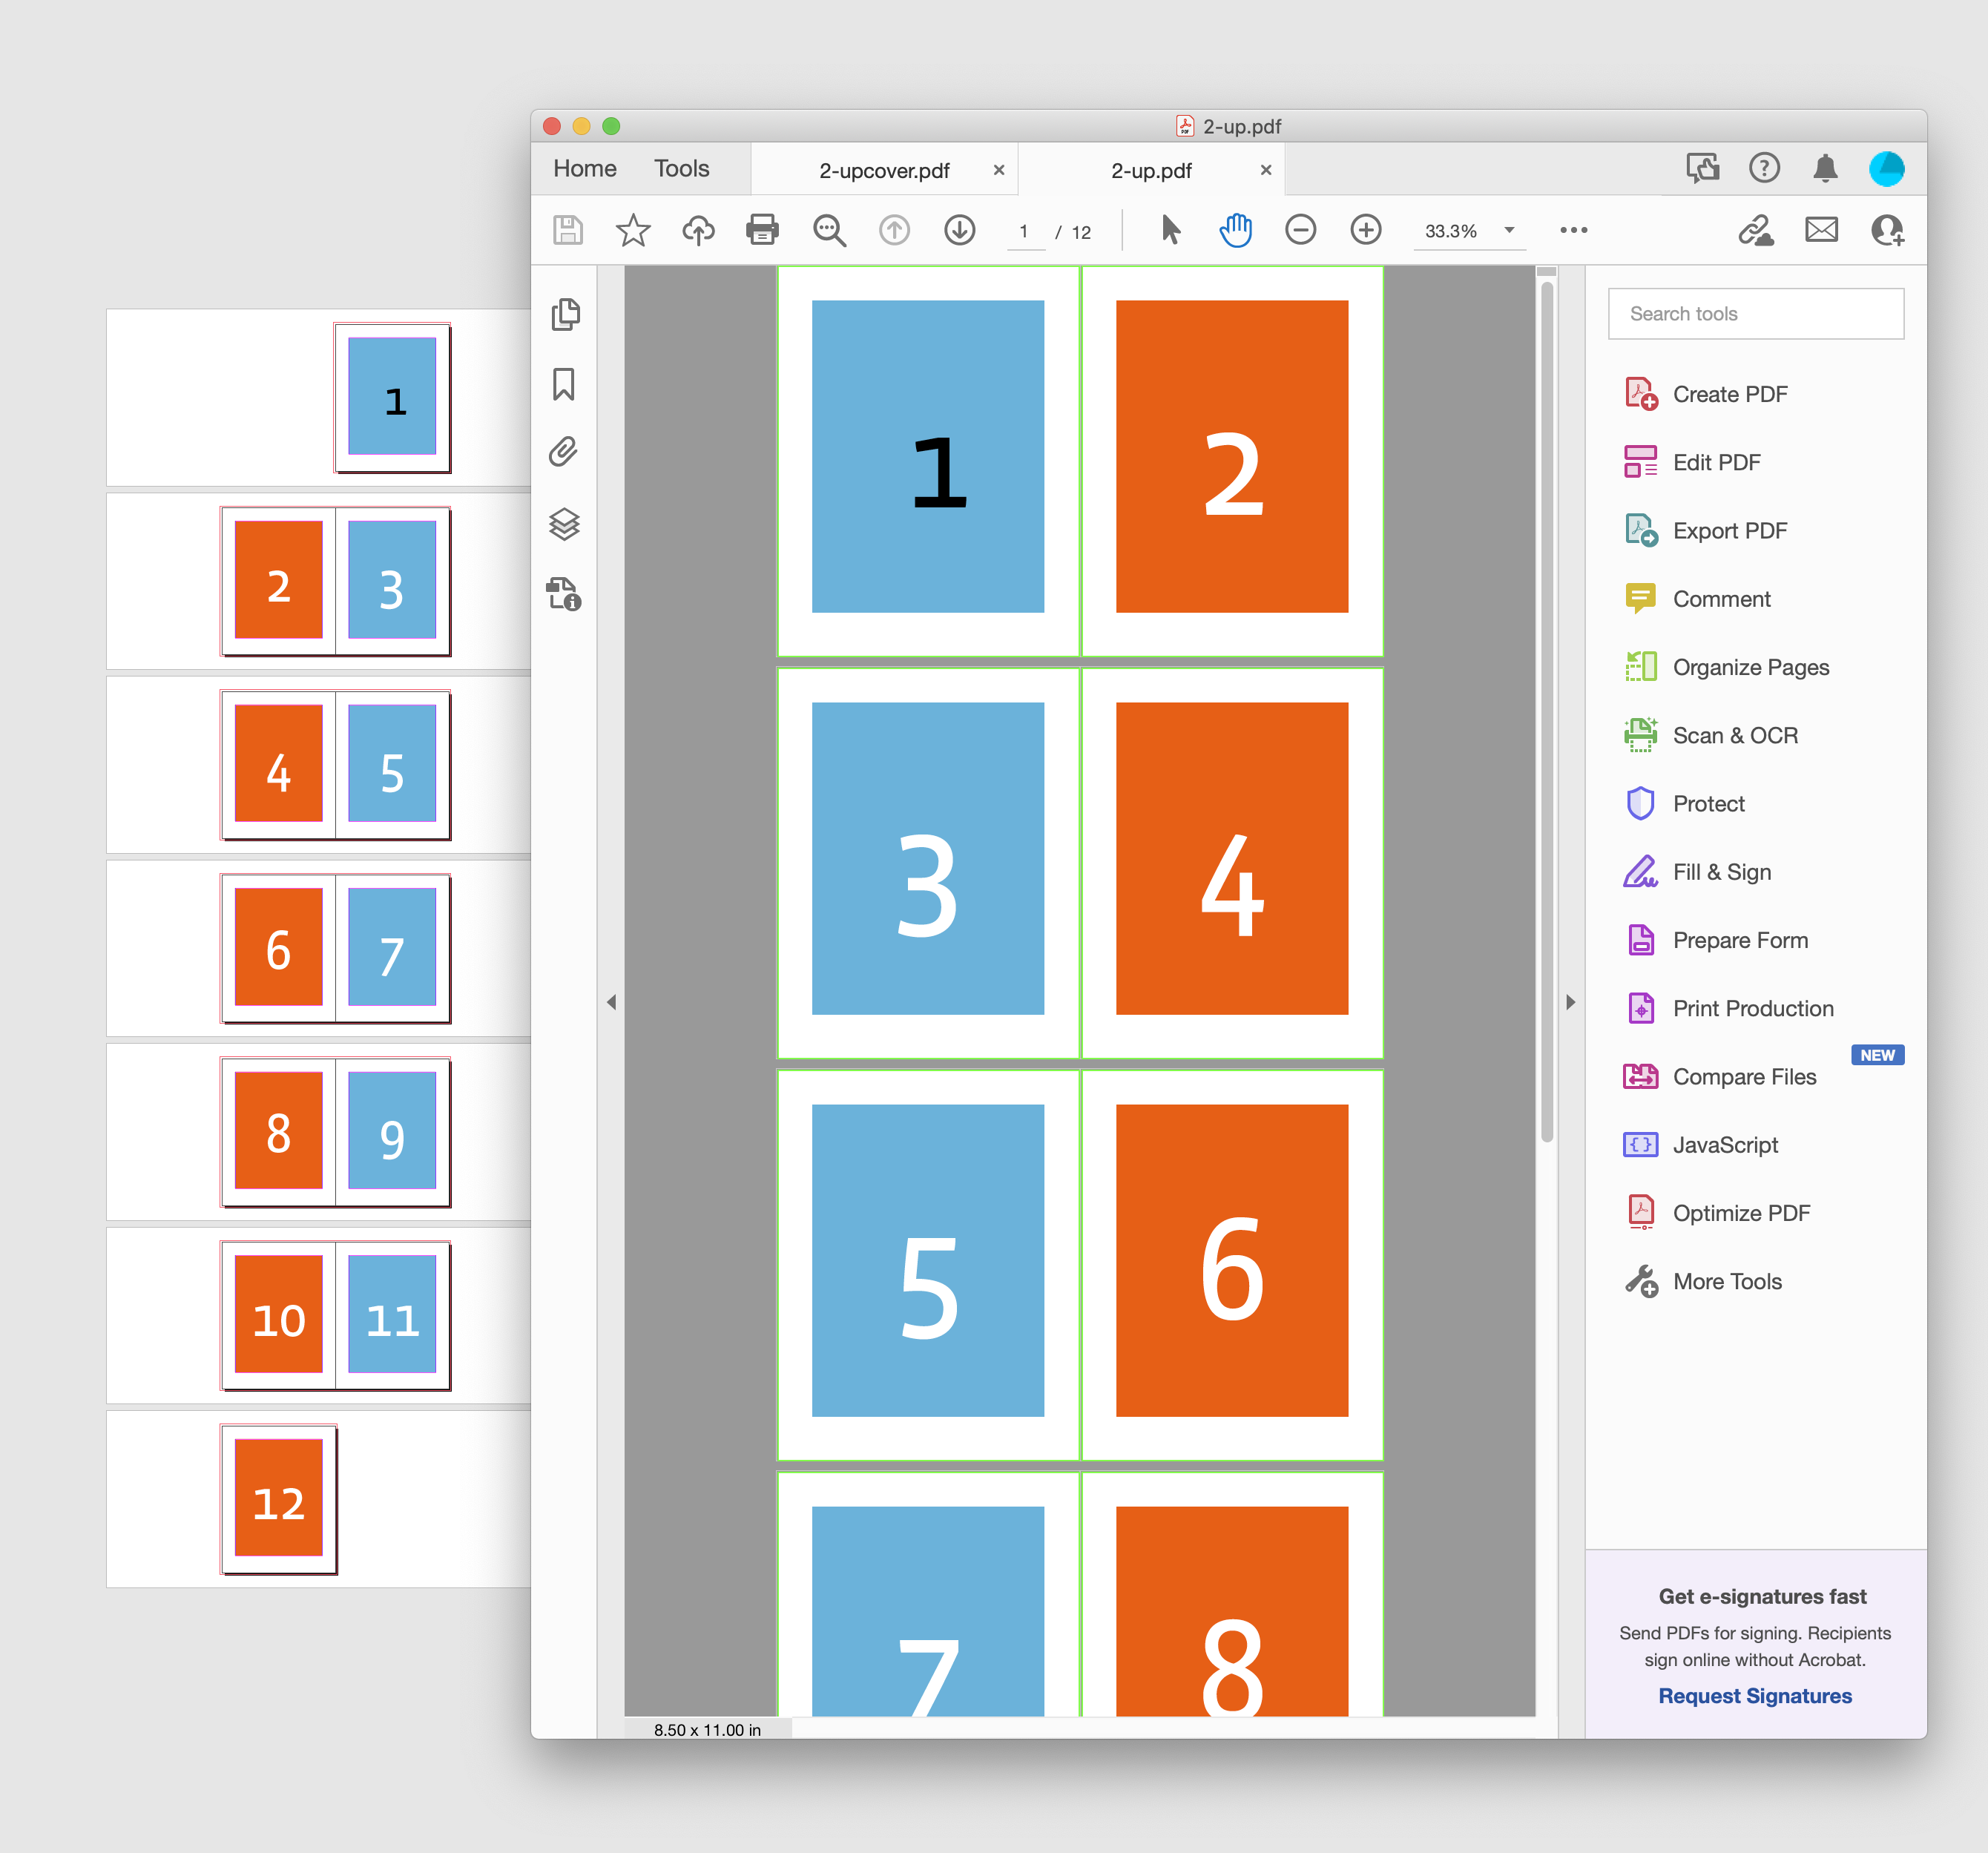The image size is (1988, 1853).
Task: Expand the more toolbar options menu
Action: pos(1573,230)
